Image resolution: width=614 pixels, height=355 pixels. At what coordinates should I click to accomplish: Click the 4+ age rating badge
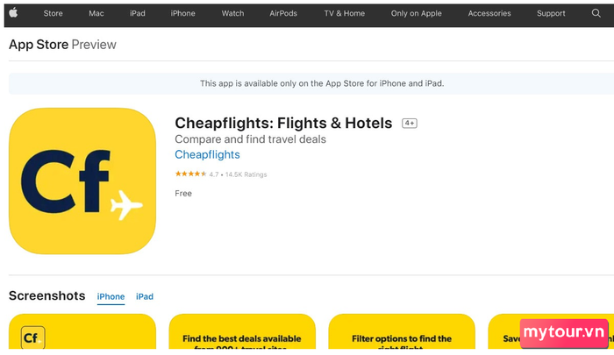coord(410,124)
